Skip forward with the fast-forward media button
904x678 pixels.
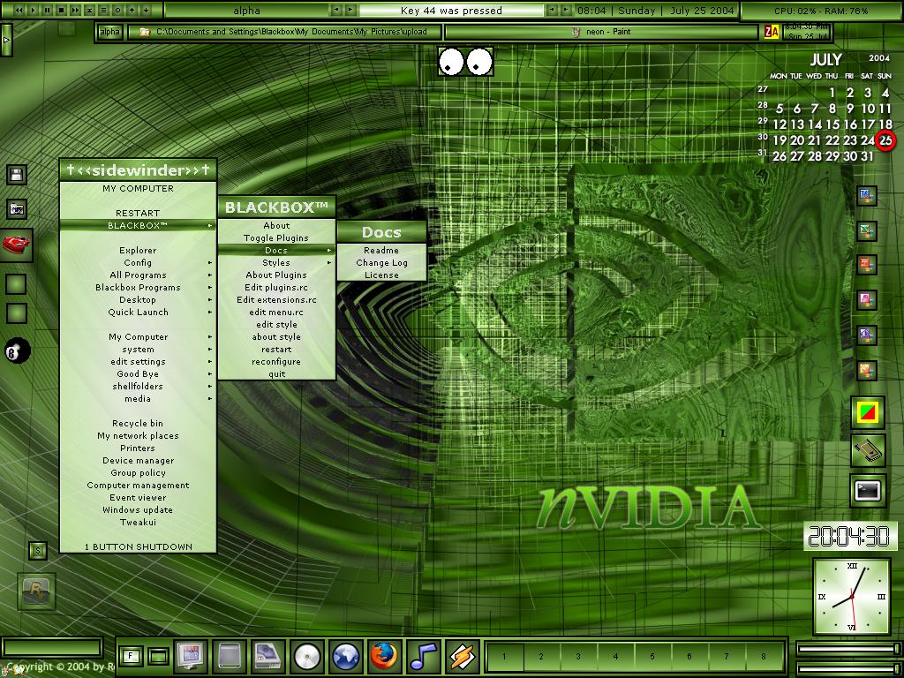coord(76,10)
